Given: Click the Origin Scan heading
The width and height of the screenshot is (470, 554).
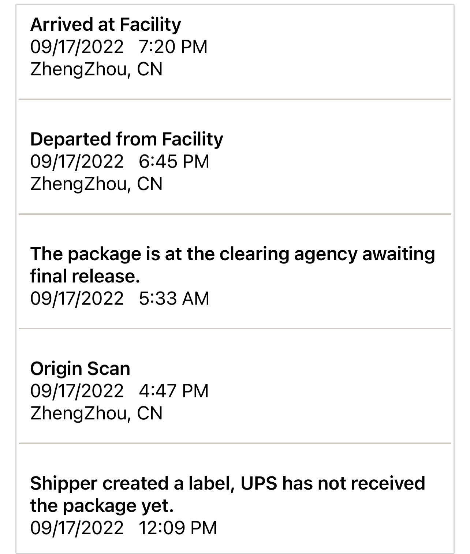Looking at the screenshot, I should pos(80,368).
